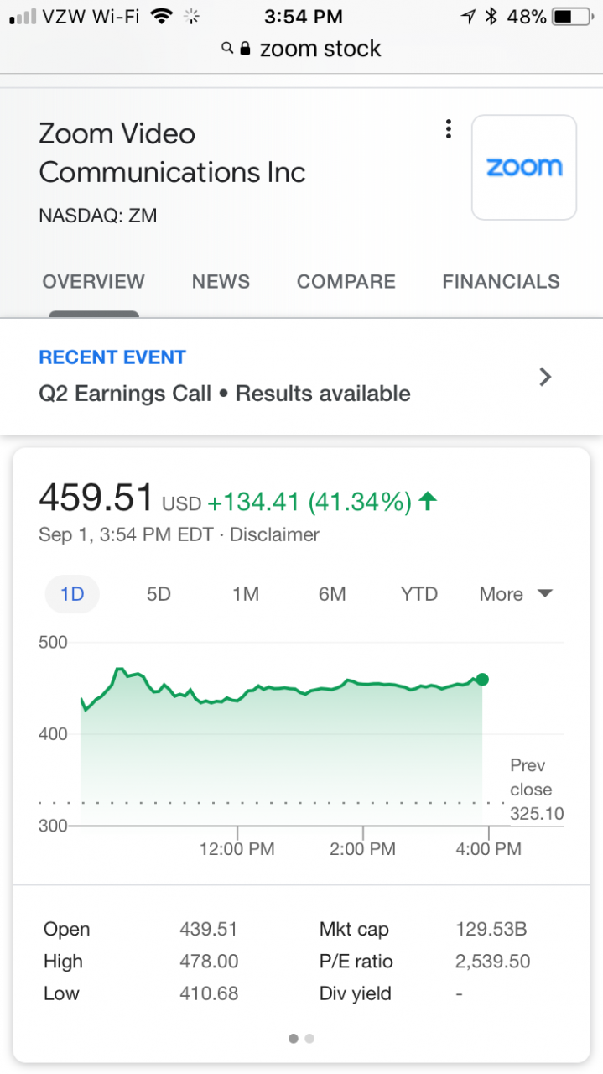Tap the Wi-Fi icon in status bar
This screenshot has height=1074, width=603.
click(162, 16)
